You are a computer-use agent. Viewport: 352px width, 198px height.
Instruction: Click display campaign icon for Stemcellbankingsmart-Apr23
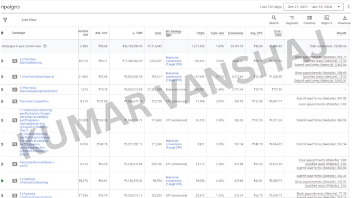tap(14, 89)
